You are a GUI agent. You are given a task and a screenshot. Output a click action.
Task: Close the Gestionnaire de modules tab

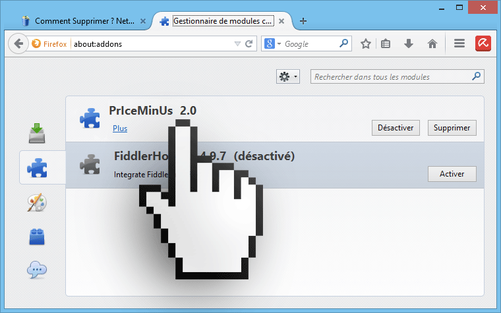281,21
